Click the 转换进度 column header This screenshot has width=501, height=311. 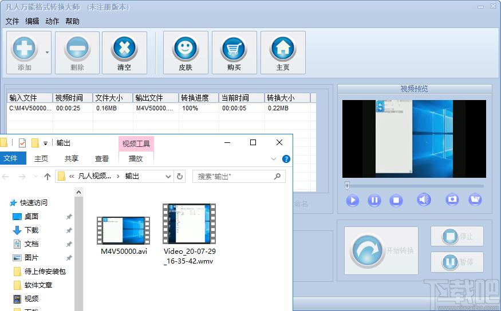click(x=199, y=98)
